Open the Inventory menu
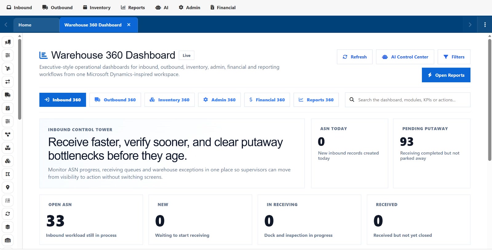This screenshot has width=492, height=250. [97, 7]
